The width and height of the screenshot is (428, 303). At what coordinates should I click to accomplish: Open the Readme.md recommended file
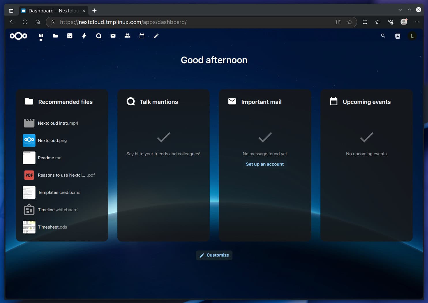[50, 158]
